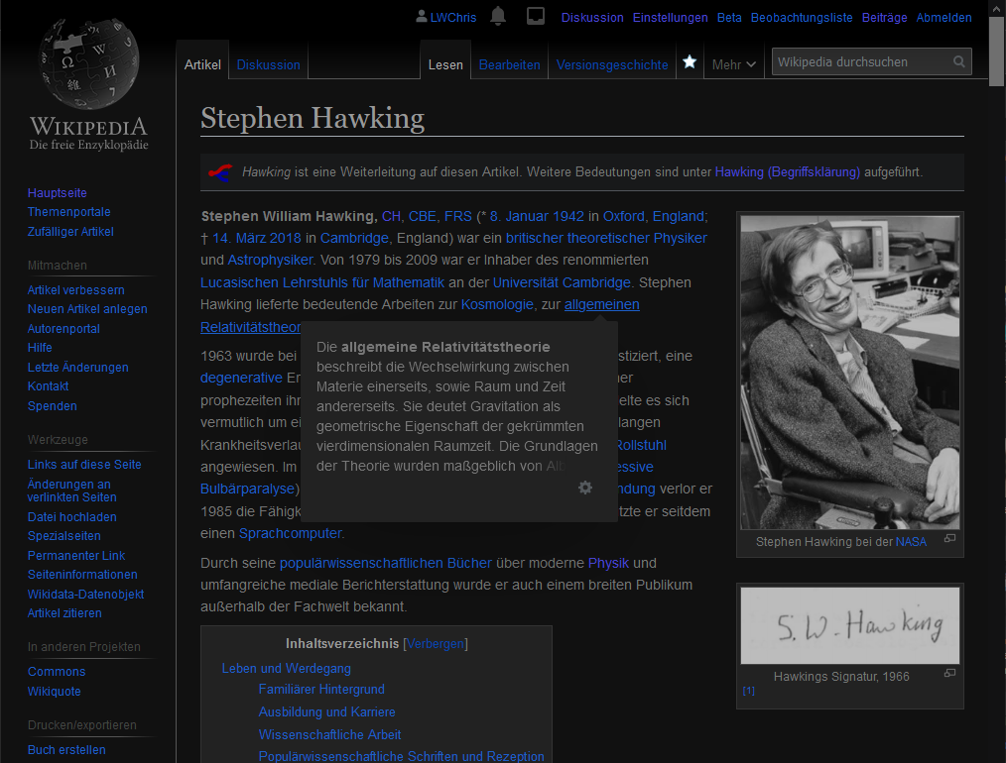The image size is (1006, 763).
Task: Open the Sprachcomputer link
Action: pyautogui.click(x=291, y=533)
